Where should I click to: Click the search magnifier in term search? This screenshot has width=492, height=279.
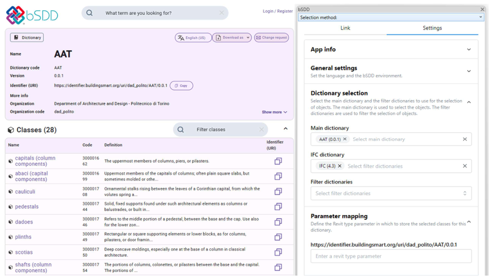[90, 13]
